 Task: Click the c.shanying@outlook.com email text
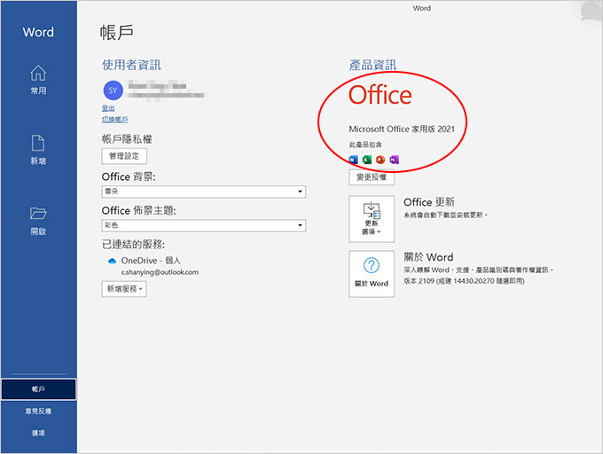coord(160,272)
